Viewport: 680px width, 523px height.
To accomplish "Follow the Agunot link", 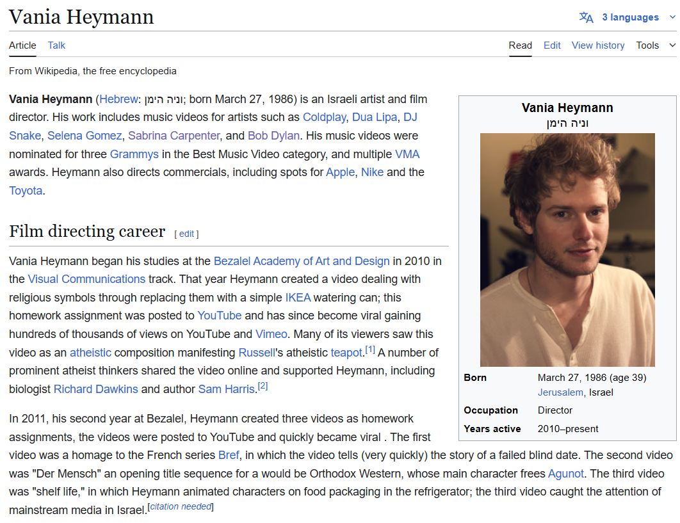I will (x=566, y=473).
